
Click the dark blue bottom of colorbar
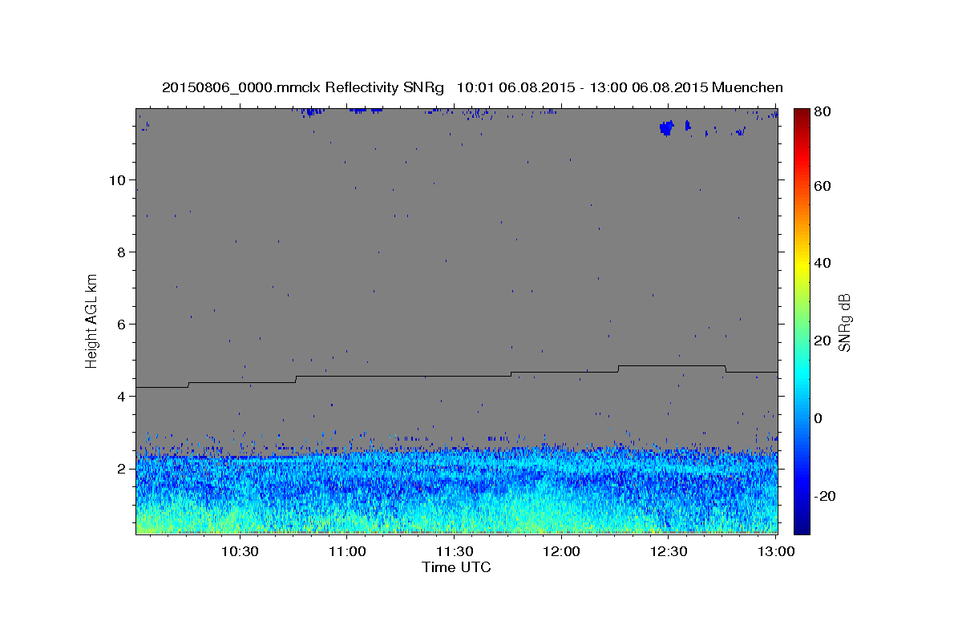coord(801,525)
